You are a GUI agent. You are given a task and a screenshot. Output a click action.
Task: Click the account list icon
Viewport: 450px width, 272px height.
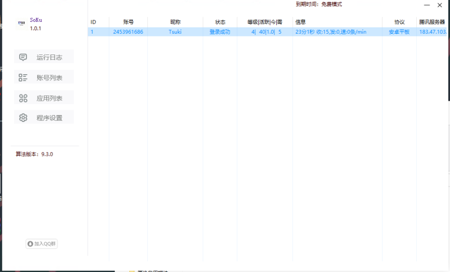(x=23, y=78)
